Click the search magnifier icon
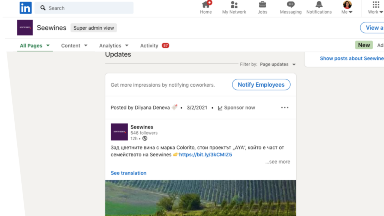 [x=43, y=8]
